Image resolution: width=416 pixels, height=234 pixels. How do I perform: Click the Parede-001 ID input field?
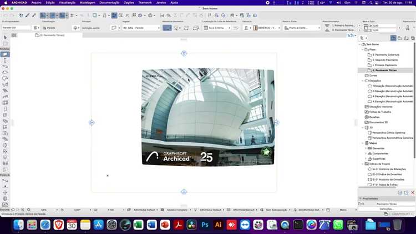16,28
